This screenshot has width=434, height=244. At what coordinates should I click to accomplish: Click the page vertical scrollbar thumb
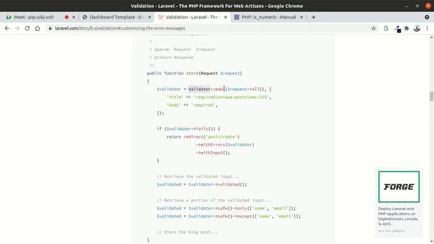[x=431, y=96]
